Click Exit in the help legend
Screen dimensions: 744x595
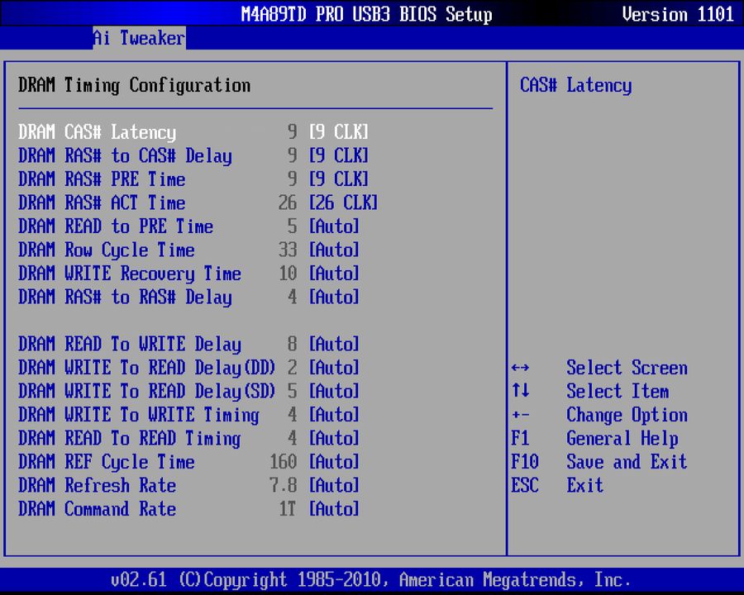pyautogui.click(x=584, y=485)
